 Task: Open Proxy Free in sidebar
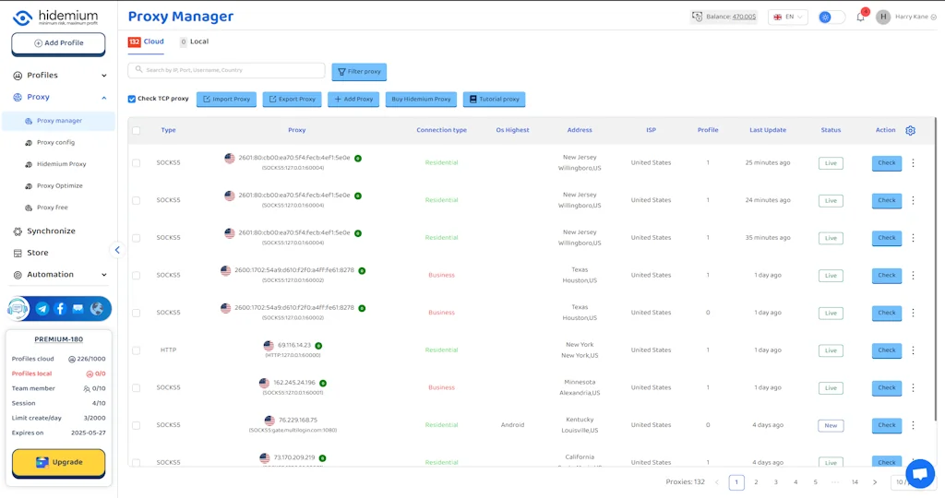click(x=52, y=207)
